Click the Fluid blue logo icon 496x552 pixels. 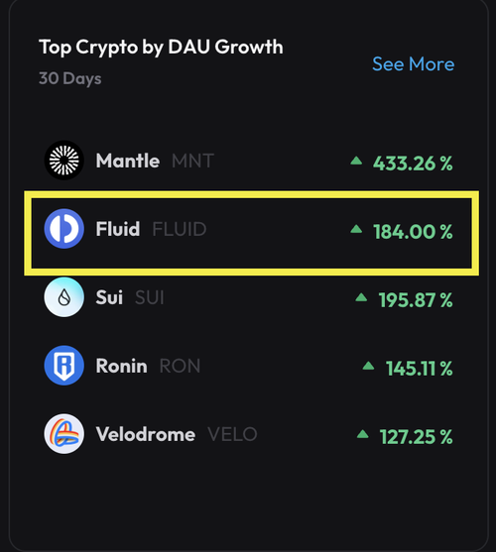[64, 229]
